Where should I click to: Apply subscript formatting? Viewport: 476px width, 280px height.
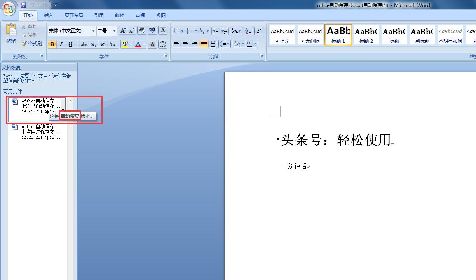[93, 44]
